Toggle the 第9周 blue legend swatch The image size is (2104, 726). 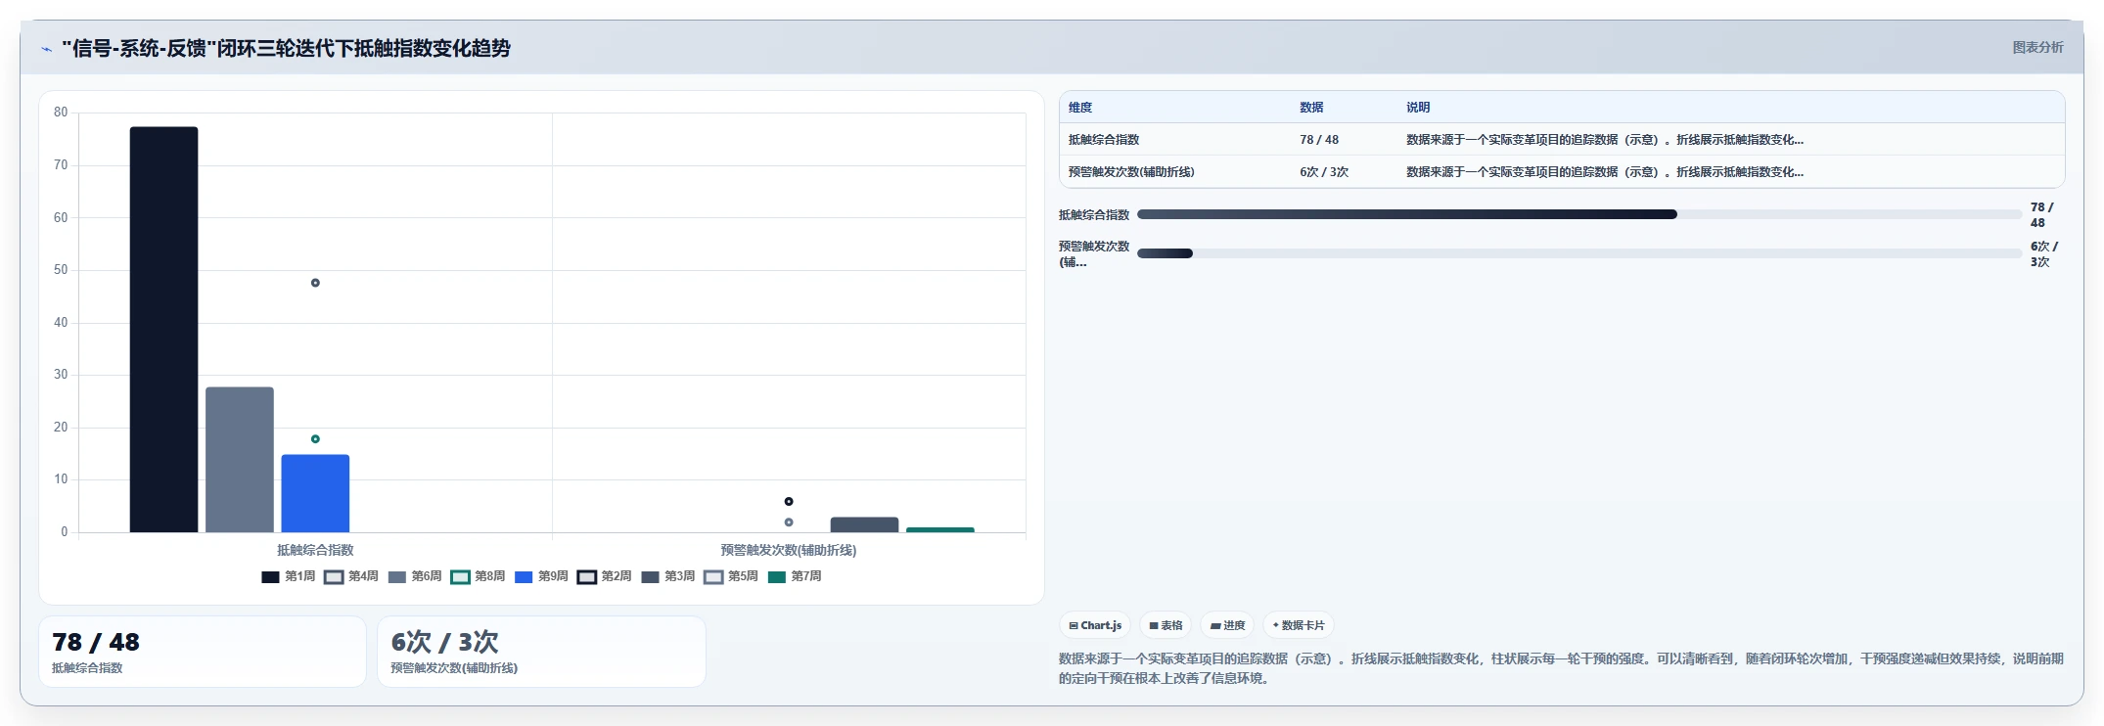524,577
